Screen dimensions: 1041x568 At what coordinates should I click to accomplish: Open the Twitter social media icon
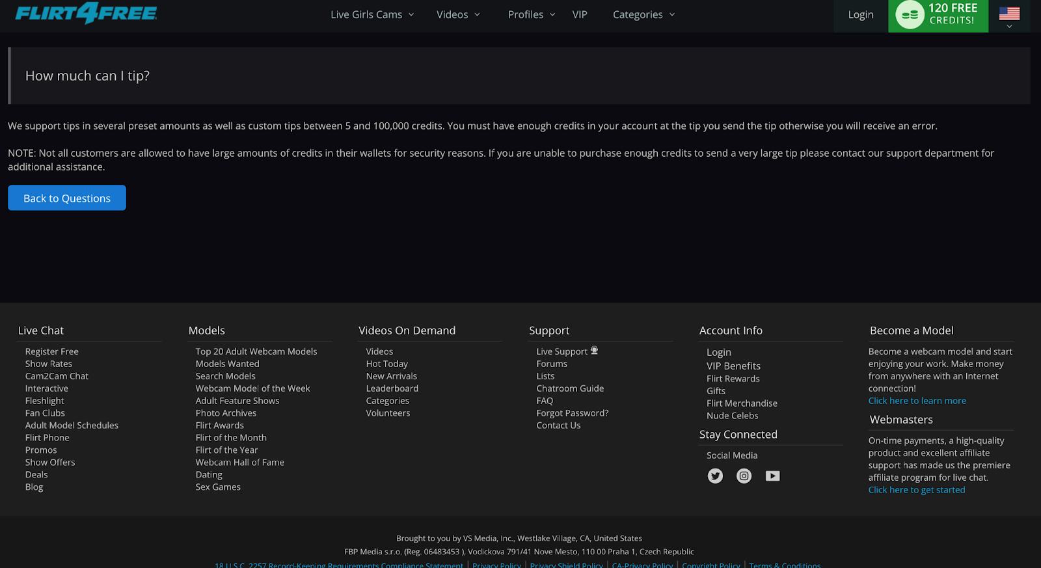click(x=715, y=476)
